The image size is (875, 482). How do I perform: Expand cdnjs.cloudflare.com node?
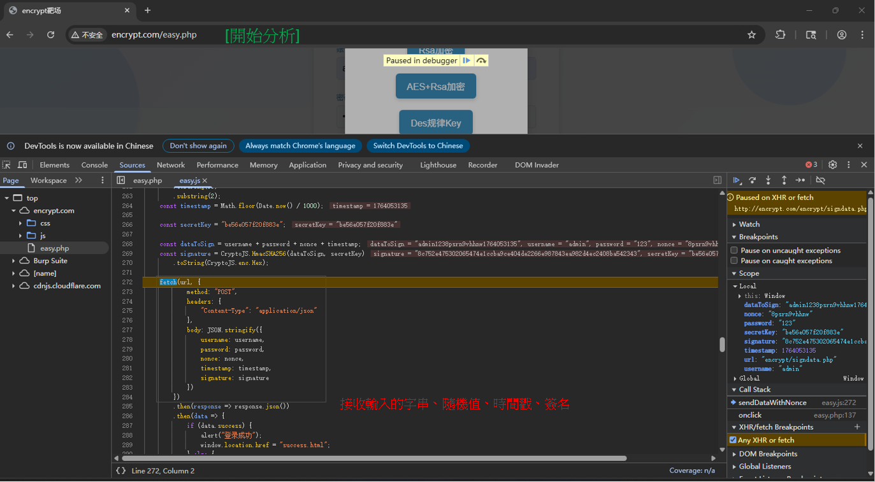pos(13,286)
